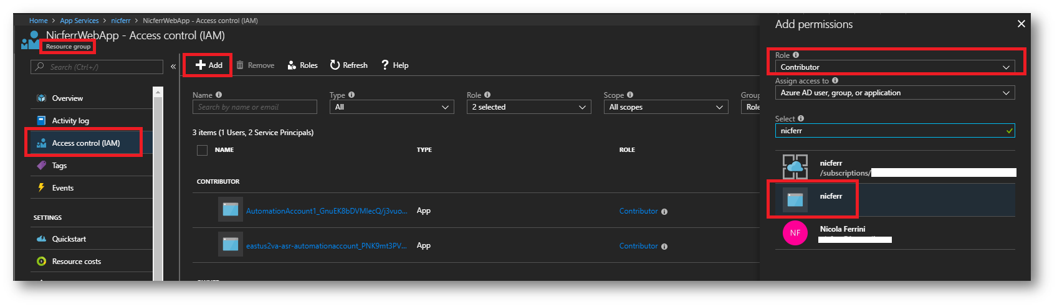Click the AutomationAccount1 app icon

(231, 210)
